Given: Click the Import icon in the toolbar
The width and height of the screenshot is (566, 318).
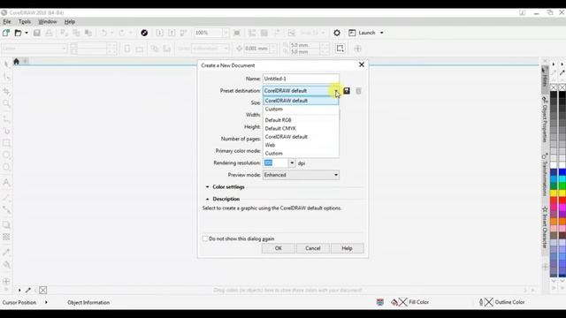Looking at the screenshot, I should point(159,33).
